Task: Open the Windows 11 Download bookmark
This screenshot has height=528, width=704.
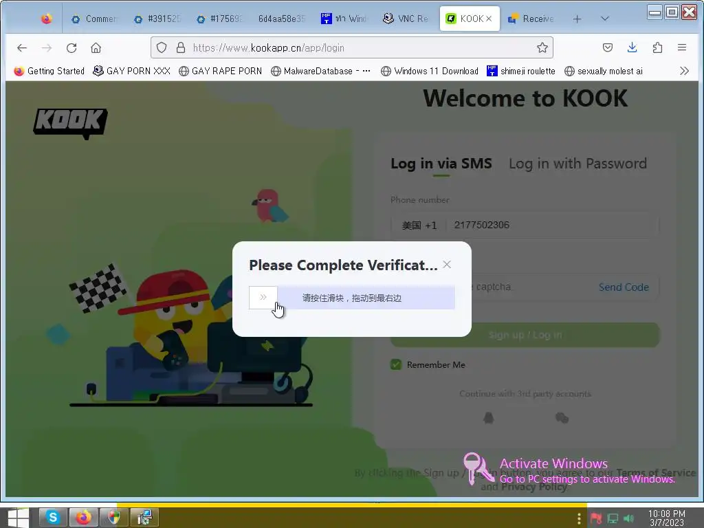Action: [430, 71]
